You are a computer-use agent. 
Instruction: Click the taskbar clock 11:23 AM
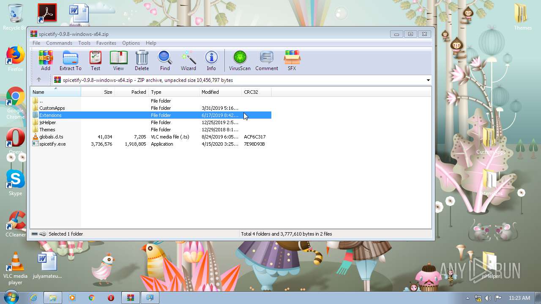tap(519, 298)
